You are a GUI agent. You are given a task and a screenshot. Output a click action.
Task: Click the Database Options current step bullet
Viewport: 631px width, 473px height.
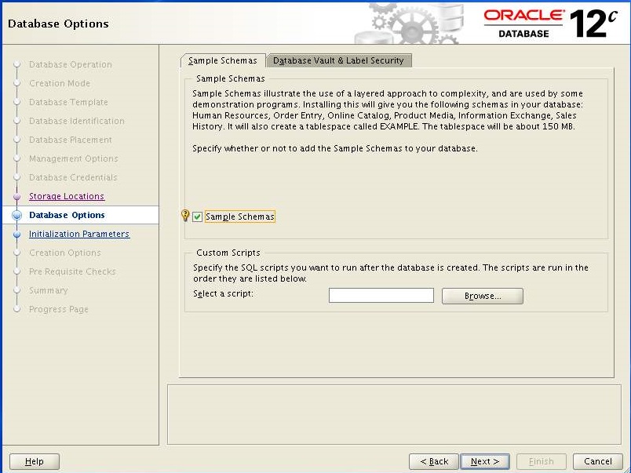click(x=17, y=215)
